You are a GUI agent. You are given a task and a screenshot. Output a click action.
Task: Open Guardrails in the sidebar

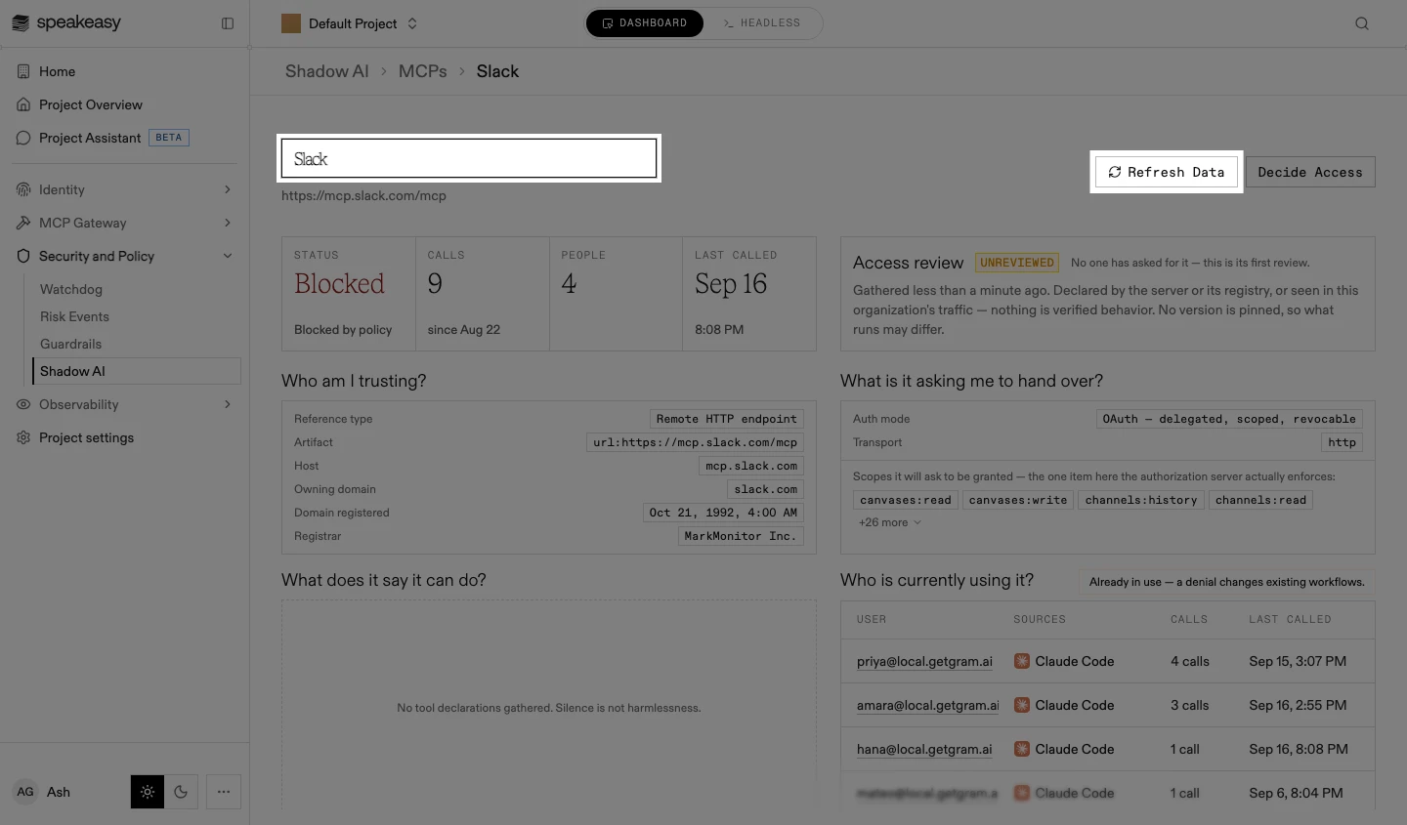click(x=70, y=344)
